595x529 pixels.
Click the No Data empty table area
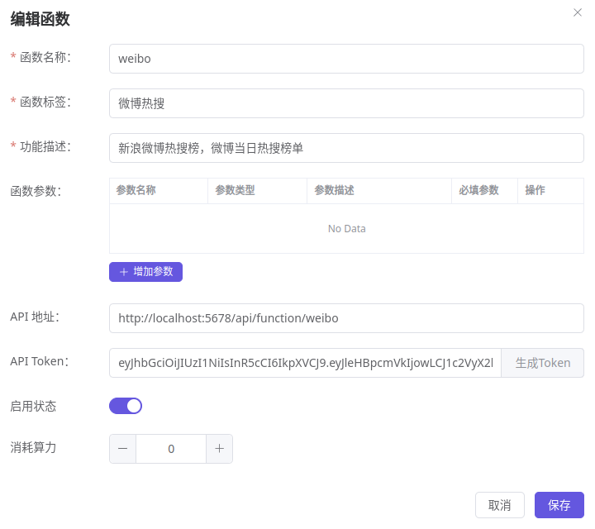[x=346, y=228]
